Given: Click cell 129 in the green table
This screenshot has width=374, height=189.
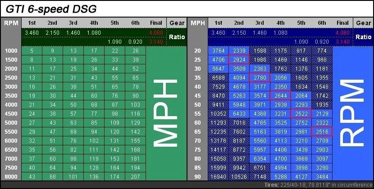Looking at the screenshot, I should (x=135, y=123).
